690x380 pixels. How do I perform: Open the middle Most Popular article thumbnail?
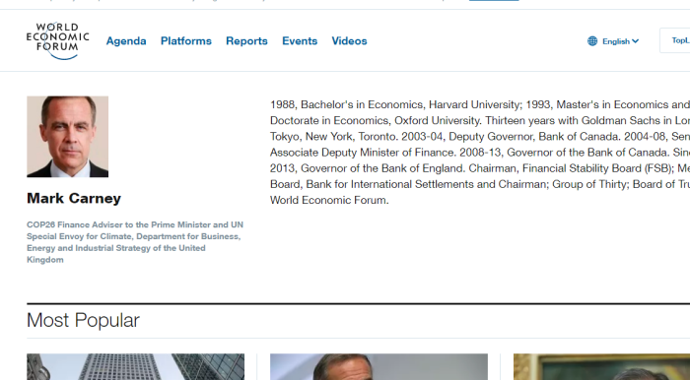point(379,367)
